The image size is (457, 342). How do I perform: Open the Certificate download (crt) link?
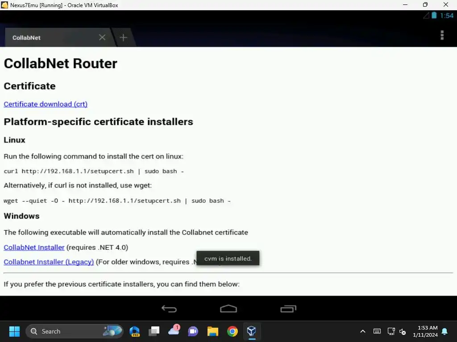tap(46, 104)
